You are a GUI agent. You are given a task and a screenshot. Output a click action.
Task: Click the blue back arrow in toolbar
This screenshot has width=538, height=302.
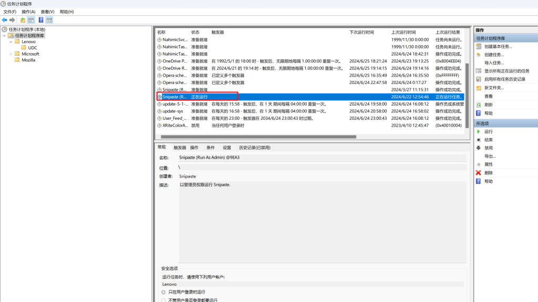5,20
